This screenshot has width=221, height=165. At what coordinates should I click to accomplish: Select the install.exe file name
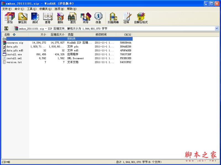click(14, 54)
